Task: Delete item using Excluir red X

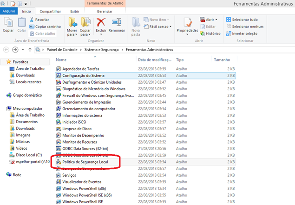Action: pyautogui.click(x=101, y=22)
